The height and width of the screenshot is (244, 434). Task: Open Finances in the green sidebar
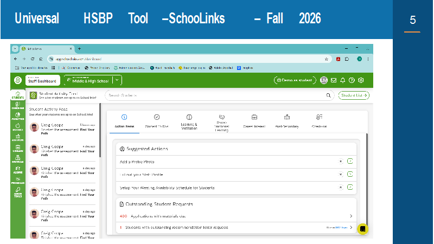pos(18,159)
